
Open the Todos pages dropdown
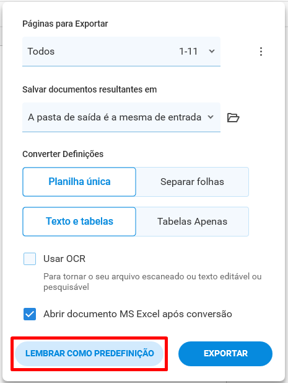[121, 52]
